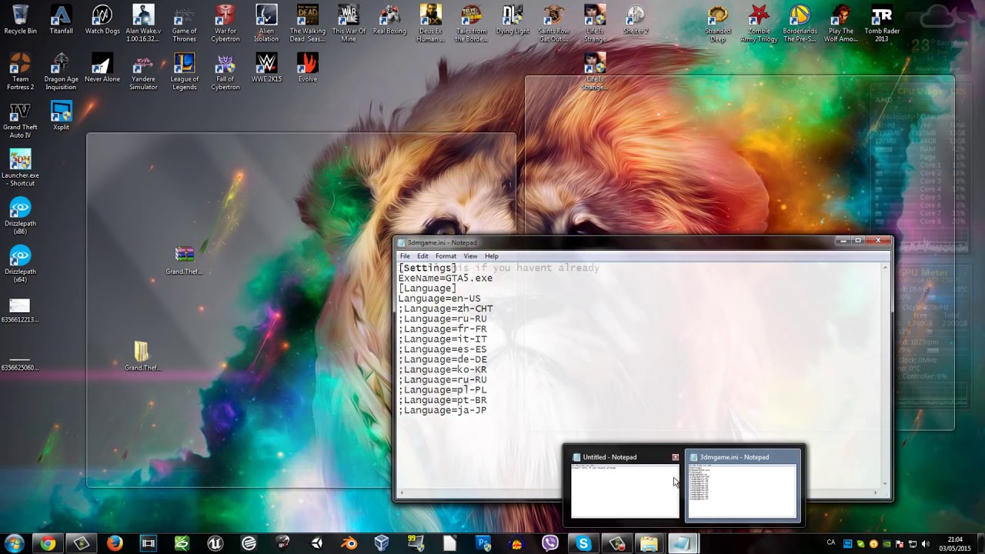Viewport: 985px width, 554px height.
Task: Select the War for Cybertron shortcut
Action: tap(225, 23)
